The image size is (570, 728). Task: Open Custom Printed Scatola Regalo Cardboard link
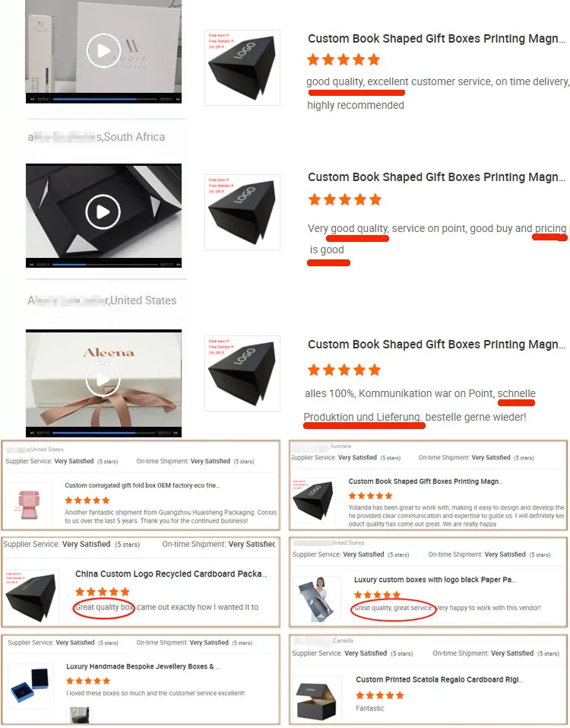point(439,679)
